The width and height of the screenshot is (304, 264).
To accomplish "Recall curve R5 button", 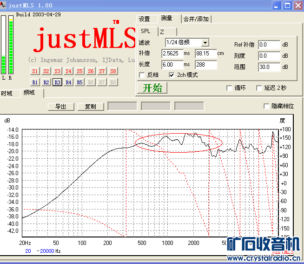I will 79,82.
